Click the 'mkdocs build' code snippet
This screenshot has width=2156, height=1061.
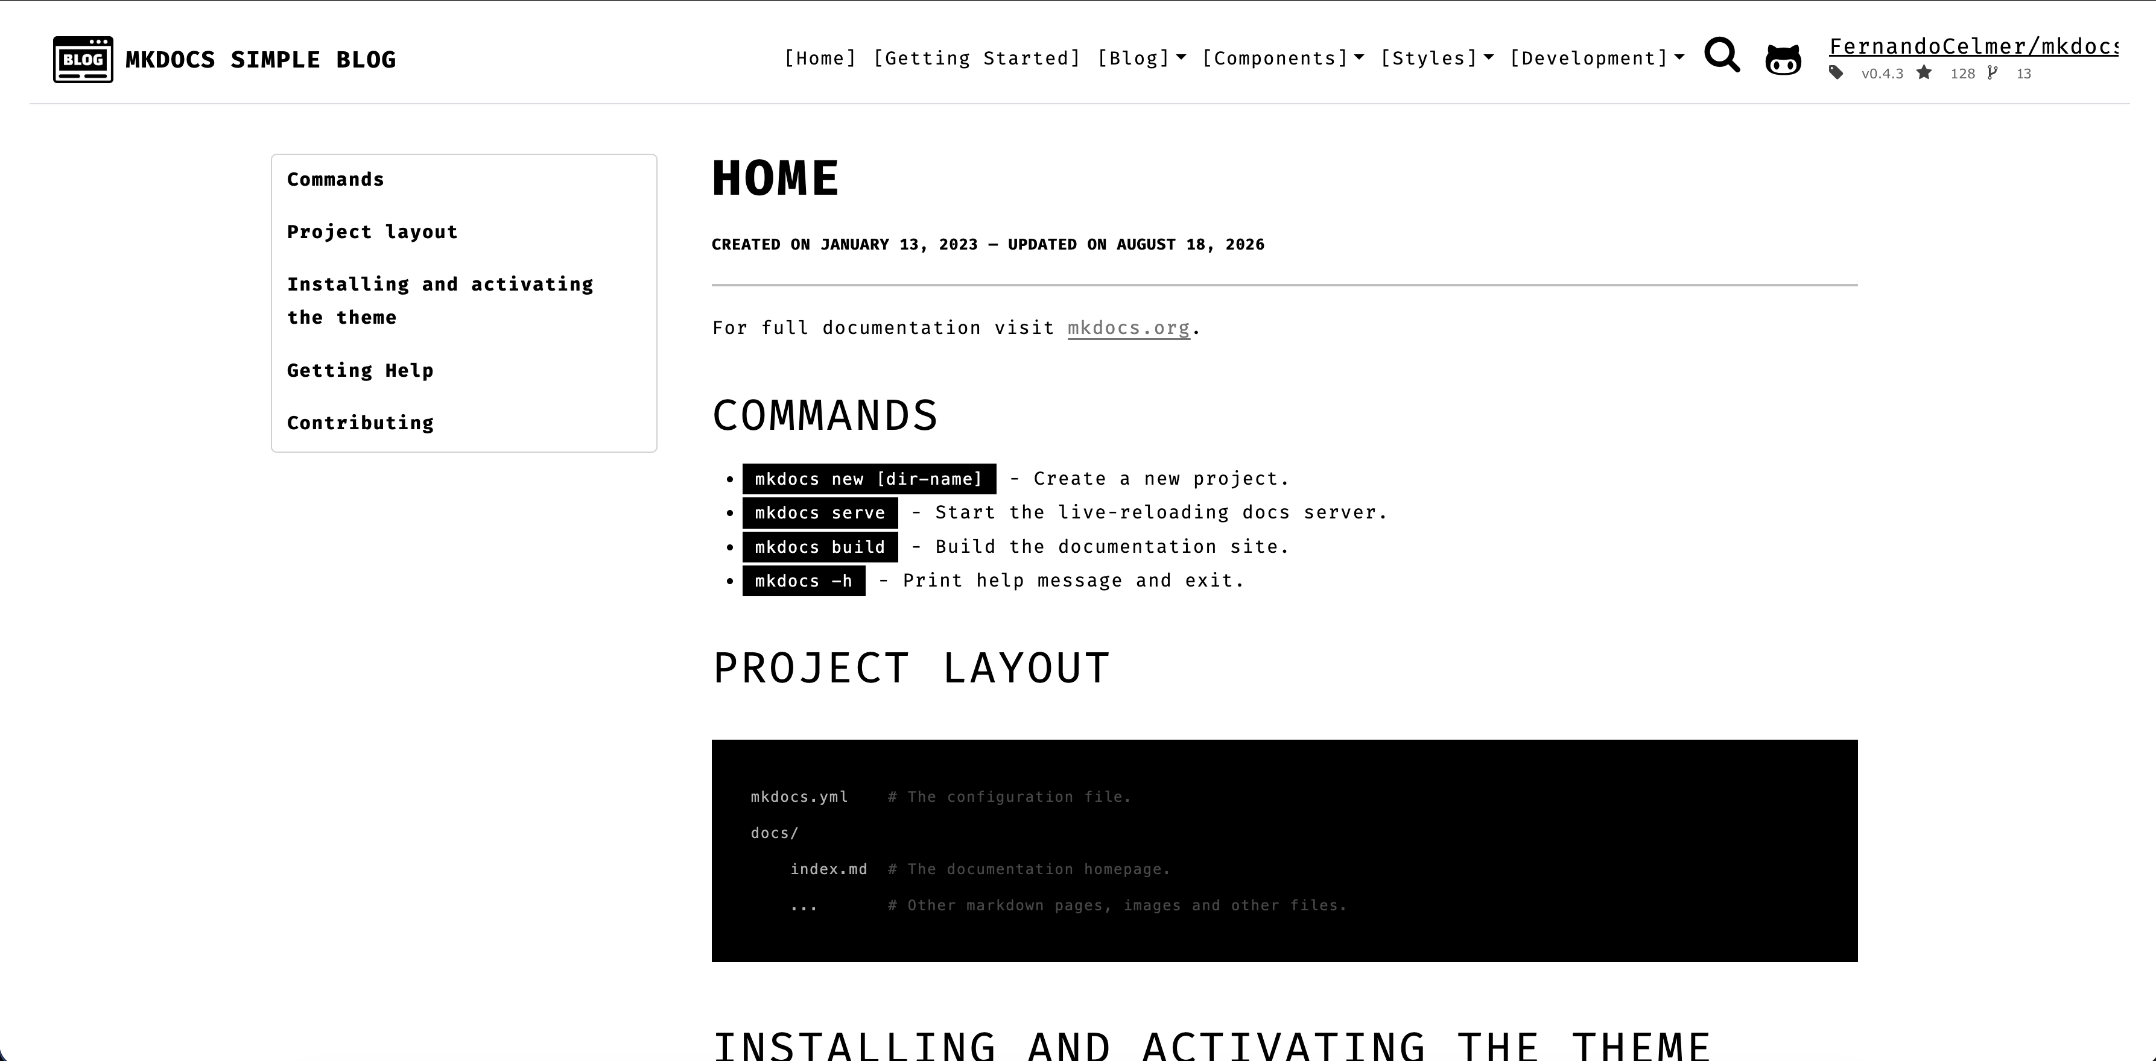[819, 547]
